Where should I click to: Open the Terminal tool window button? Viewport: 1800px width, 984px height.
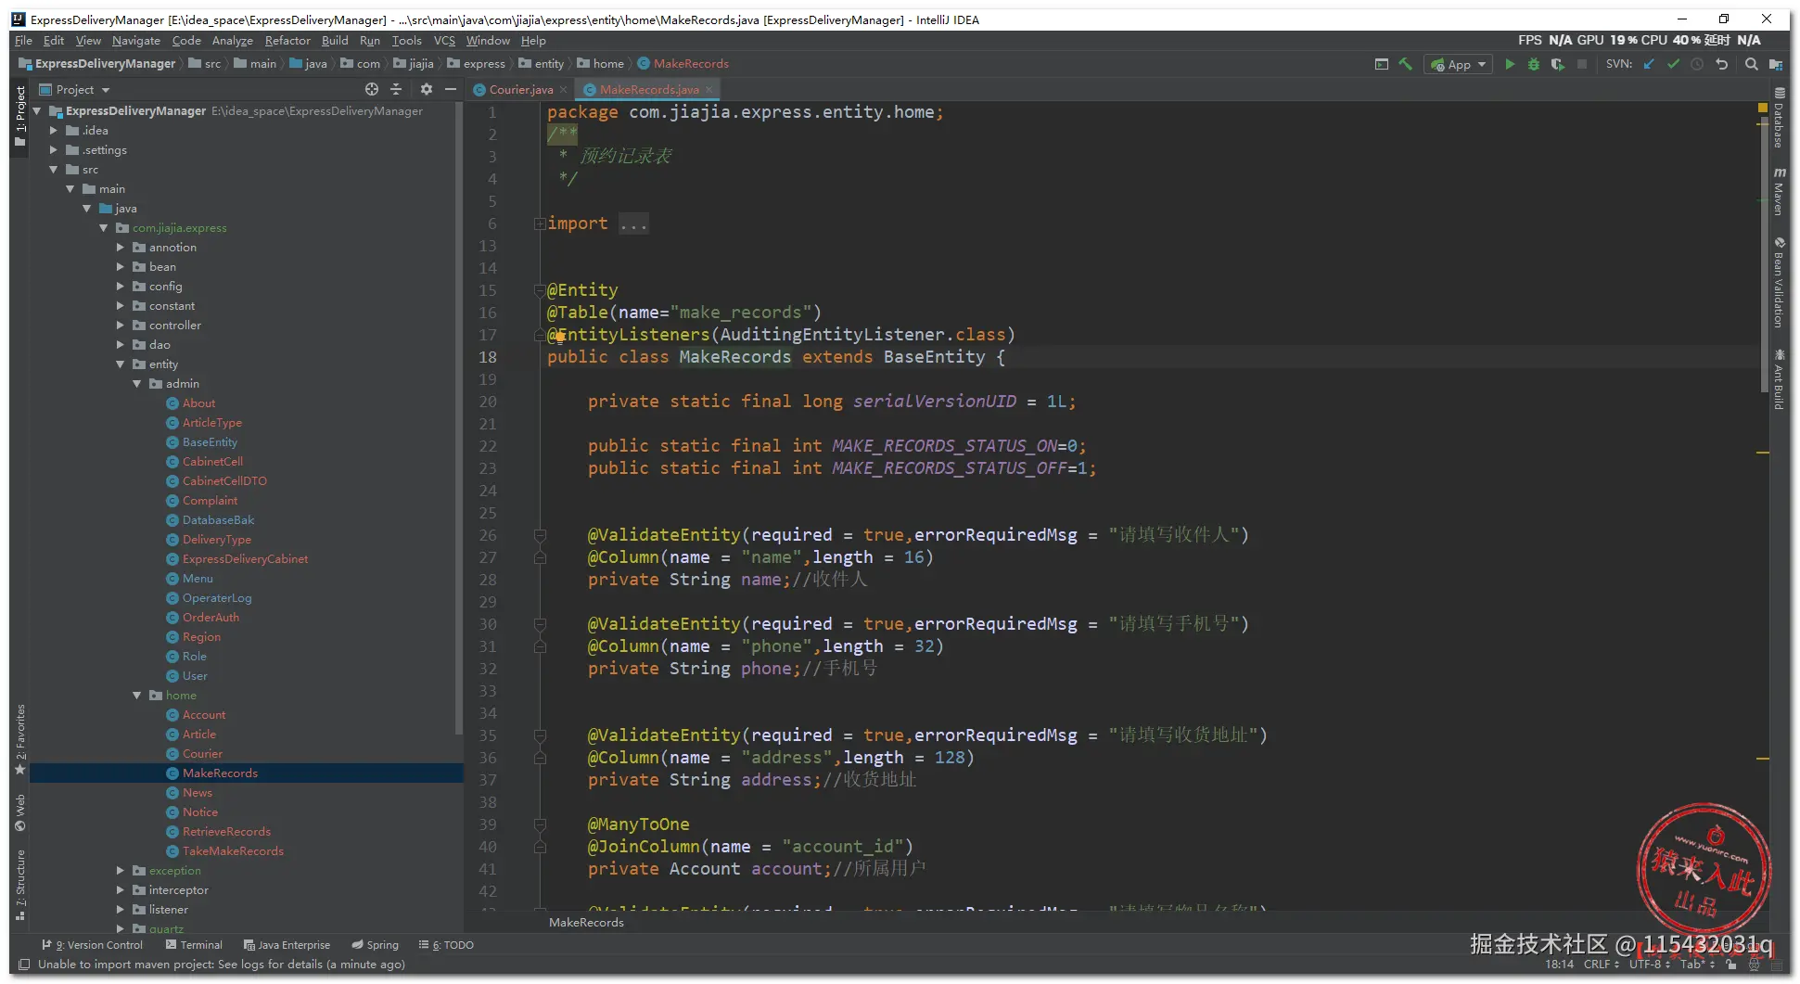[194, 945]
